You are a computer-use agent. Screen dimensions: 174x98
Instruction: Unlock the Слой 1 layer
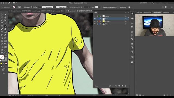97,24
